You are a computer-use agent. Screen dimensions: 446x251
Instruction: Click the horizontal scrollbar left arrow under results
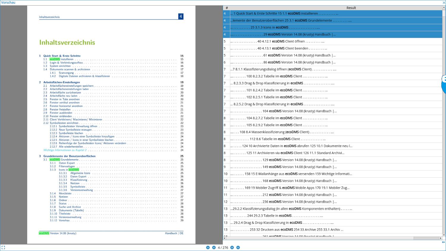point(225,238)
